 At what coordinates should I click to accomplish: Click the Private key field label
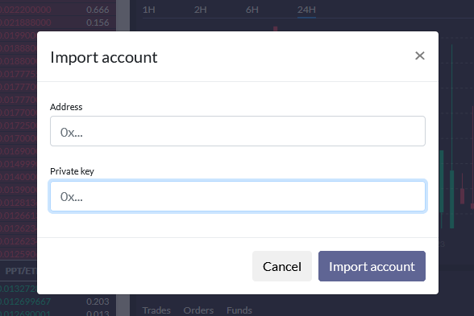coord(72,171)
